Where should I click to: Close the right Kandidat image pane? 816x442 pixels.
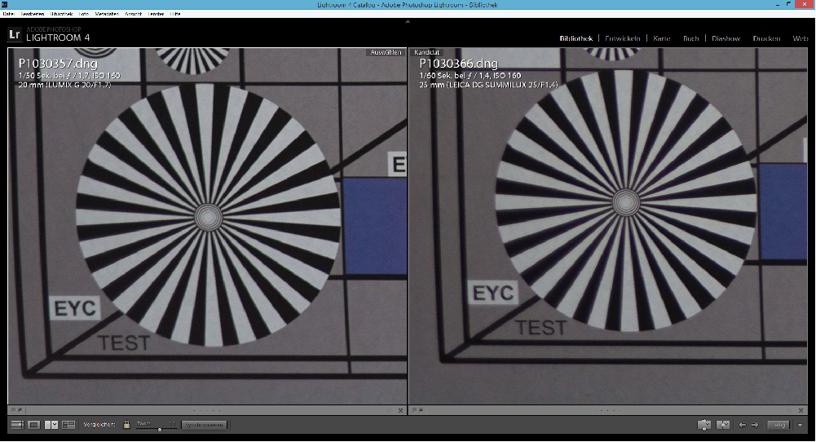[801, 411]
